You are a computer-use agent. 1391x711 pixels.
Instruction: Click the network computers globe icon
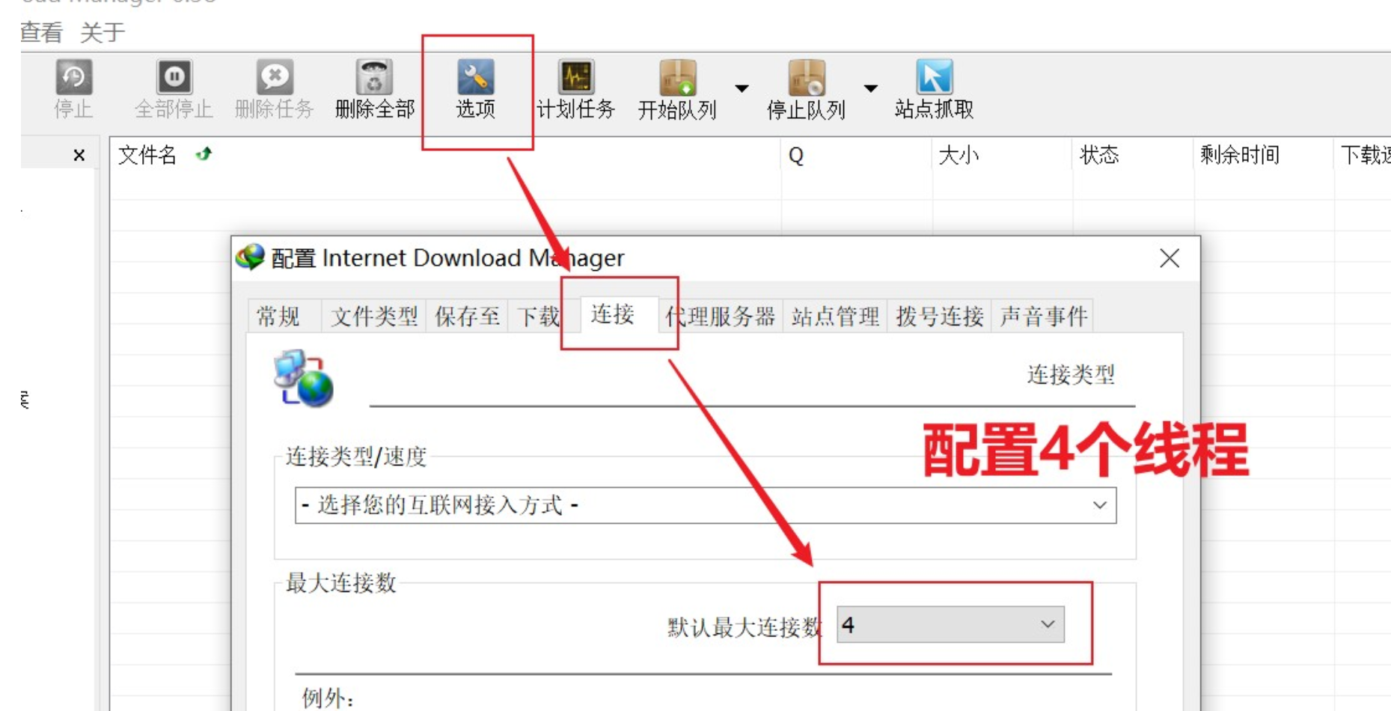point(303,378)
